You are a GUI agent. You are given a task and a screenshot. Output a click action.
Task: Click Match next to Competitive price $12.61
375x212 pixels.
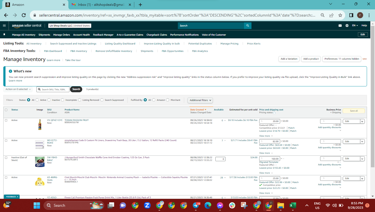(x=291, y=128)
